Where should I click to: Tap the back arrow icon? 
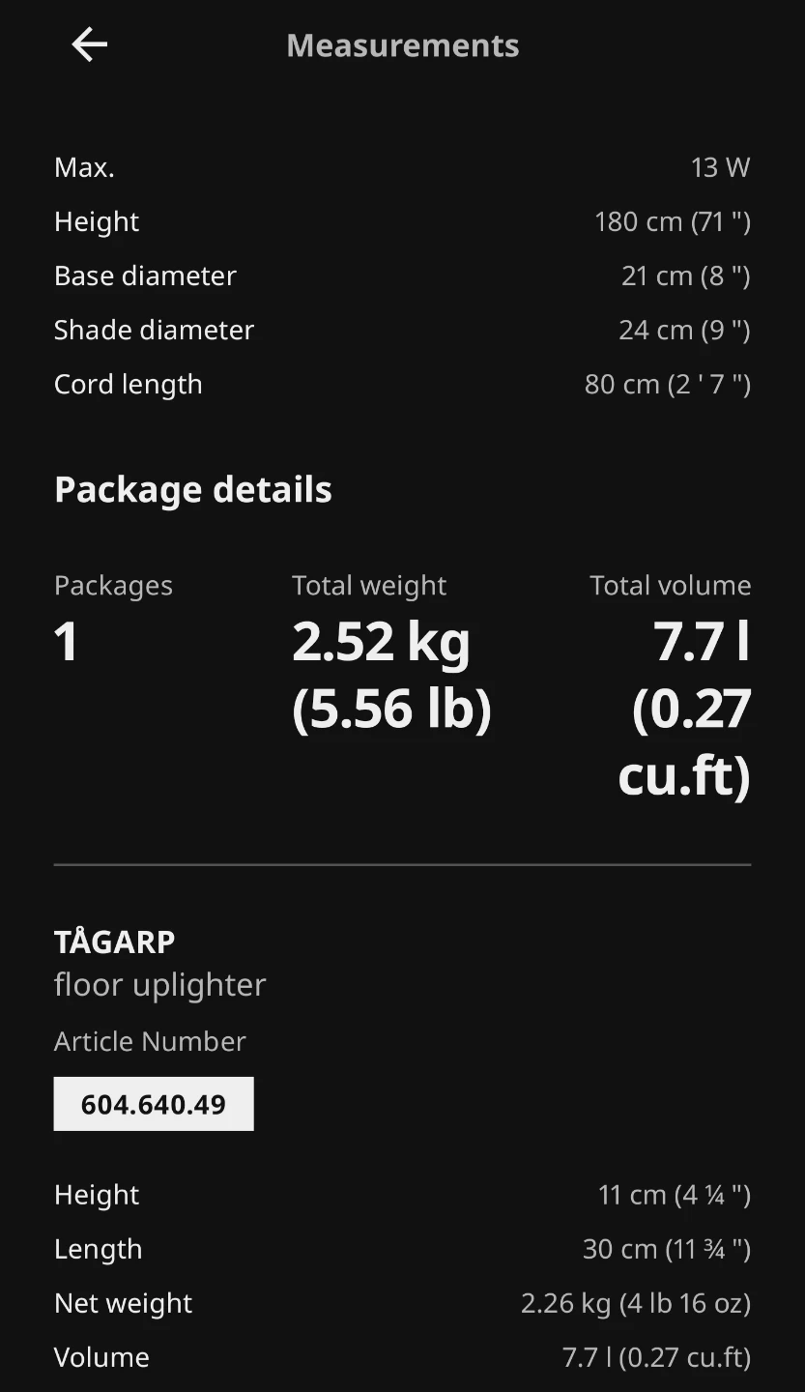(x=89, y=44)
